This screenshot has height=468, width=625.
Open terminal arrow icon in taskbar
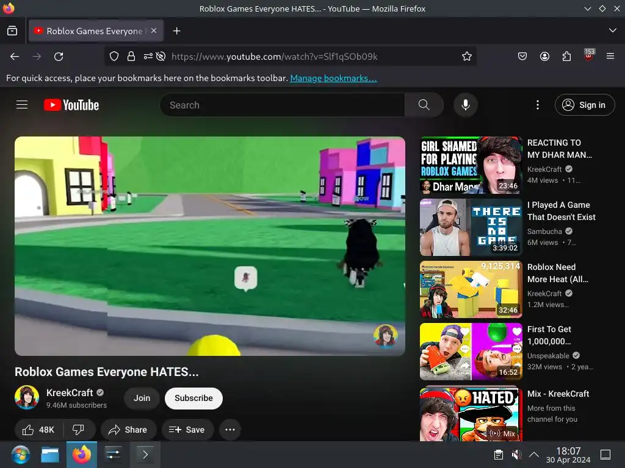coord(145,455)
